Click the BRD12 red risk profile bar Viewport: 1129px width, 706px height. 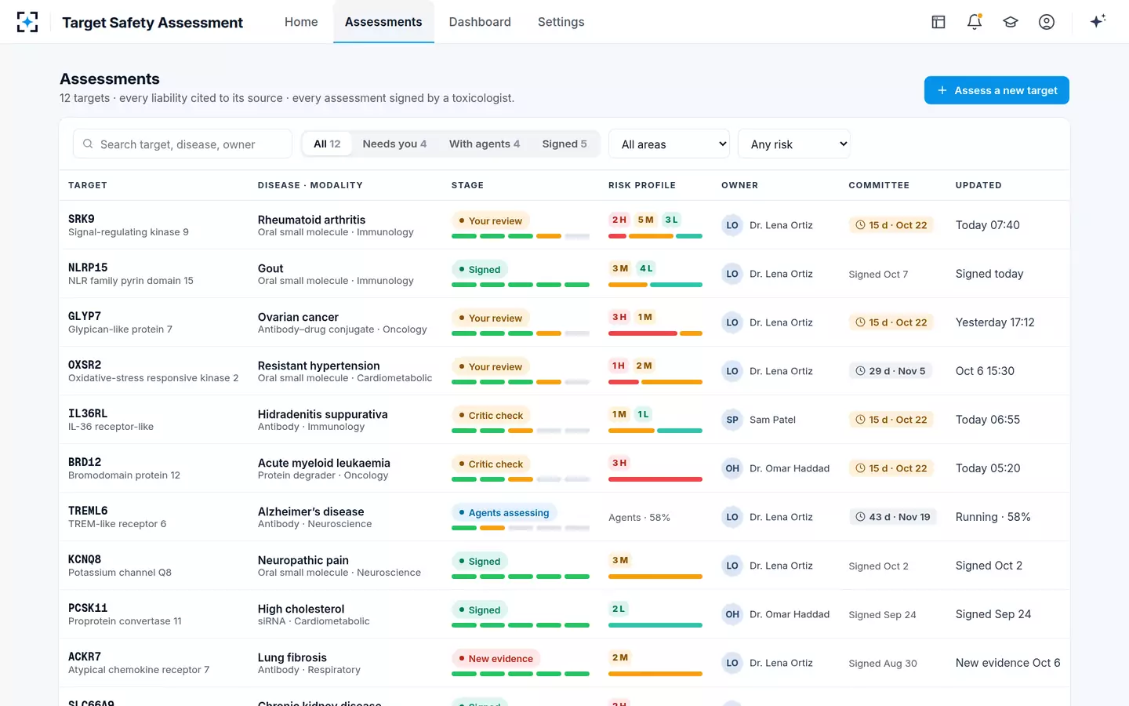pos(655,479)
